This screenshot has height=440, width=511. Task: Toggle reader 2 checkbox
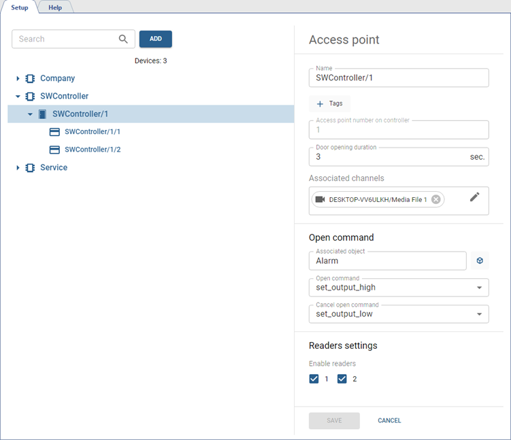click(x=342, y=379)
